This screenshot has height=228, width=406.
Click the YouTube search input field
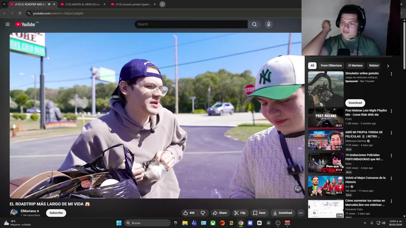191,24
